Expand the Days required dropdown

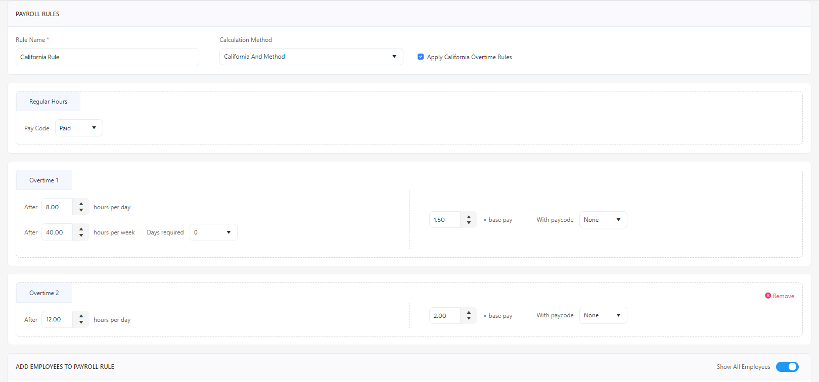[213, 232]
